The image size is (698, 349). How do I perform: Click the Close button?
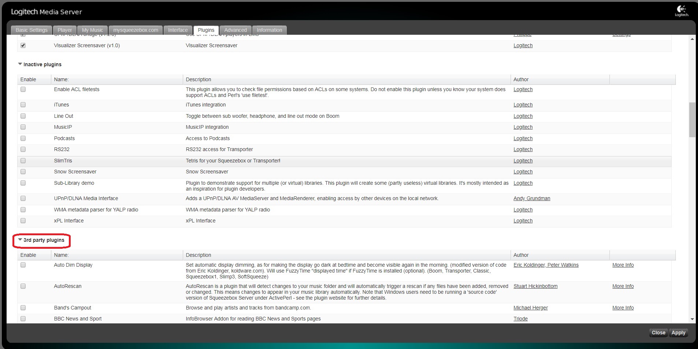click(658, 333)
